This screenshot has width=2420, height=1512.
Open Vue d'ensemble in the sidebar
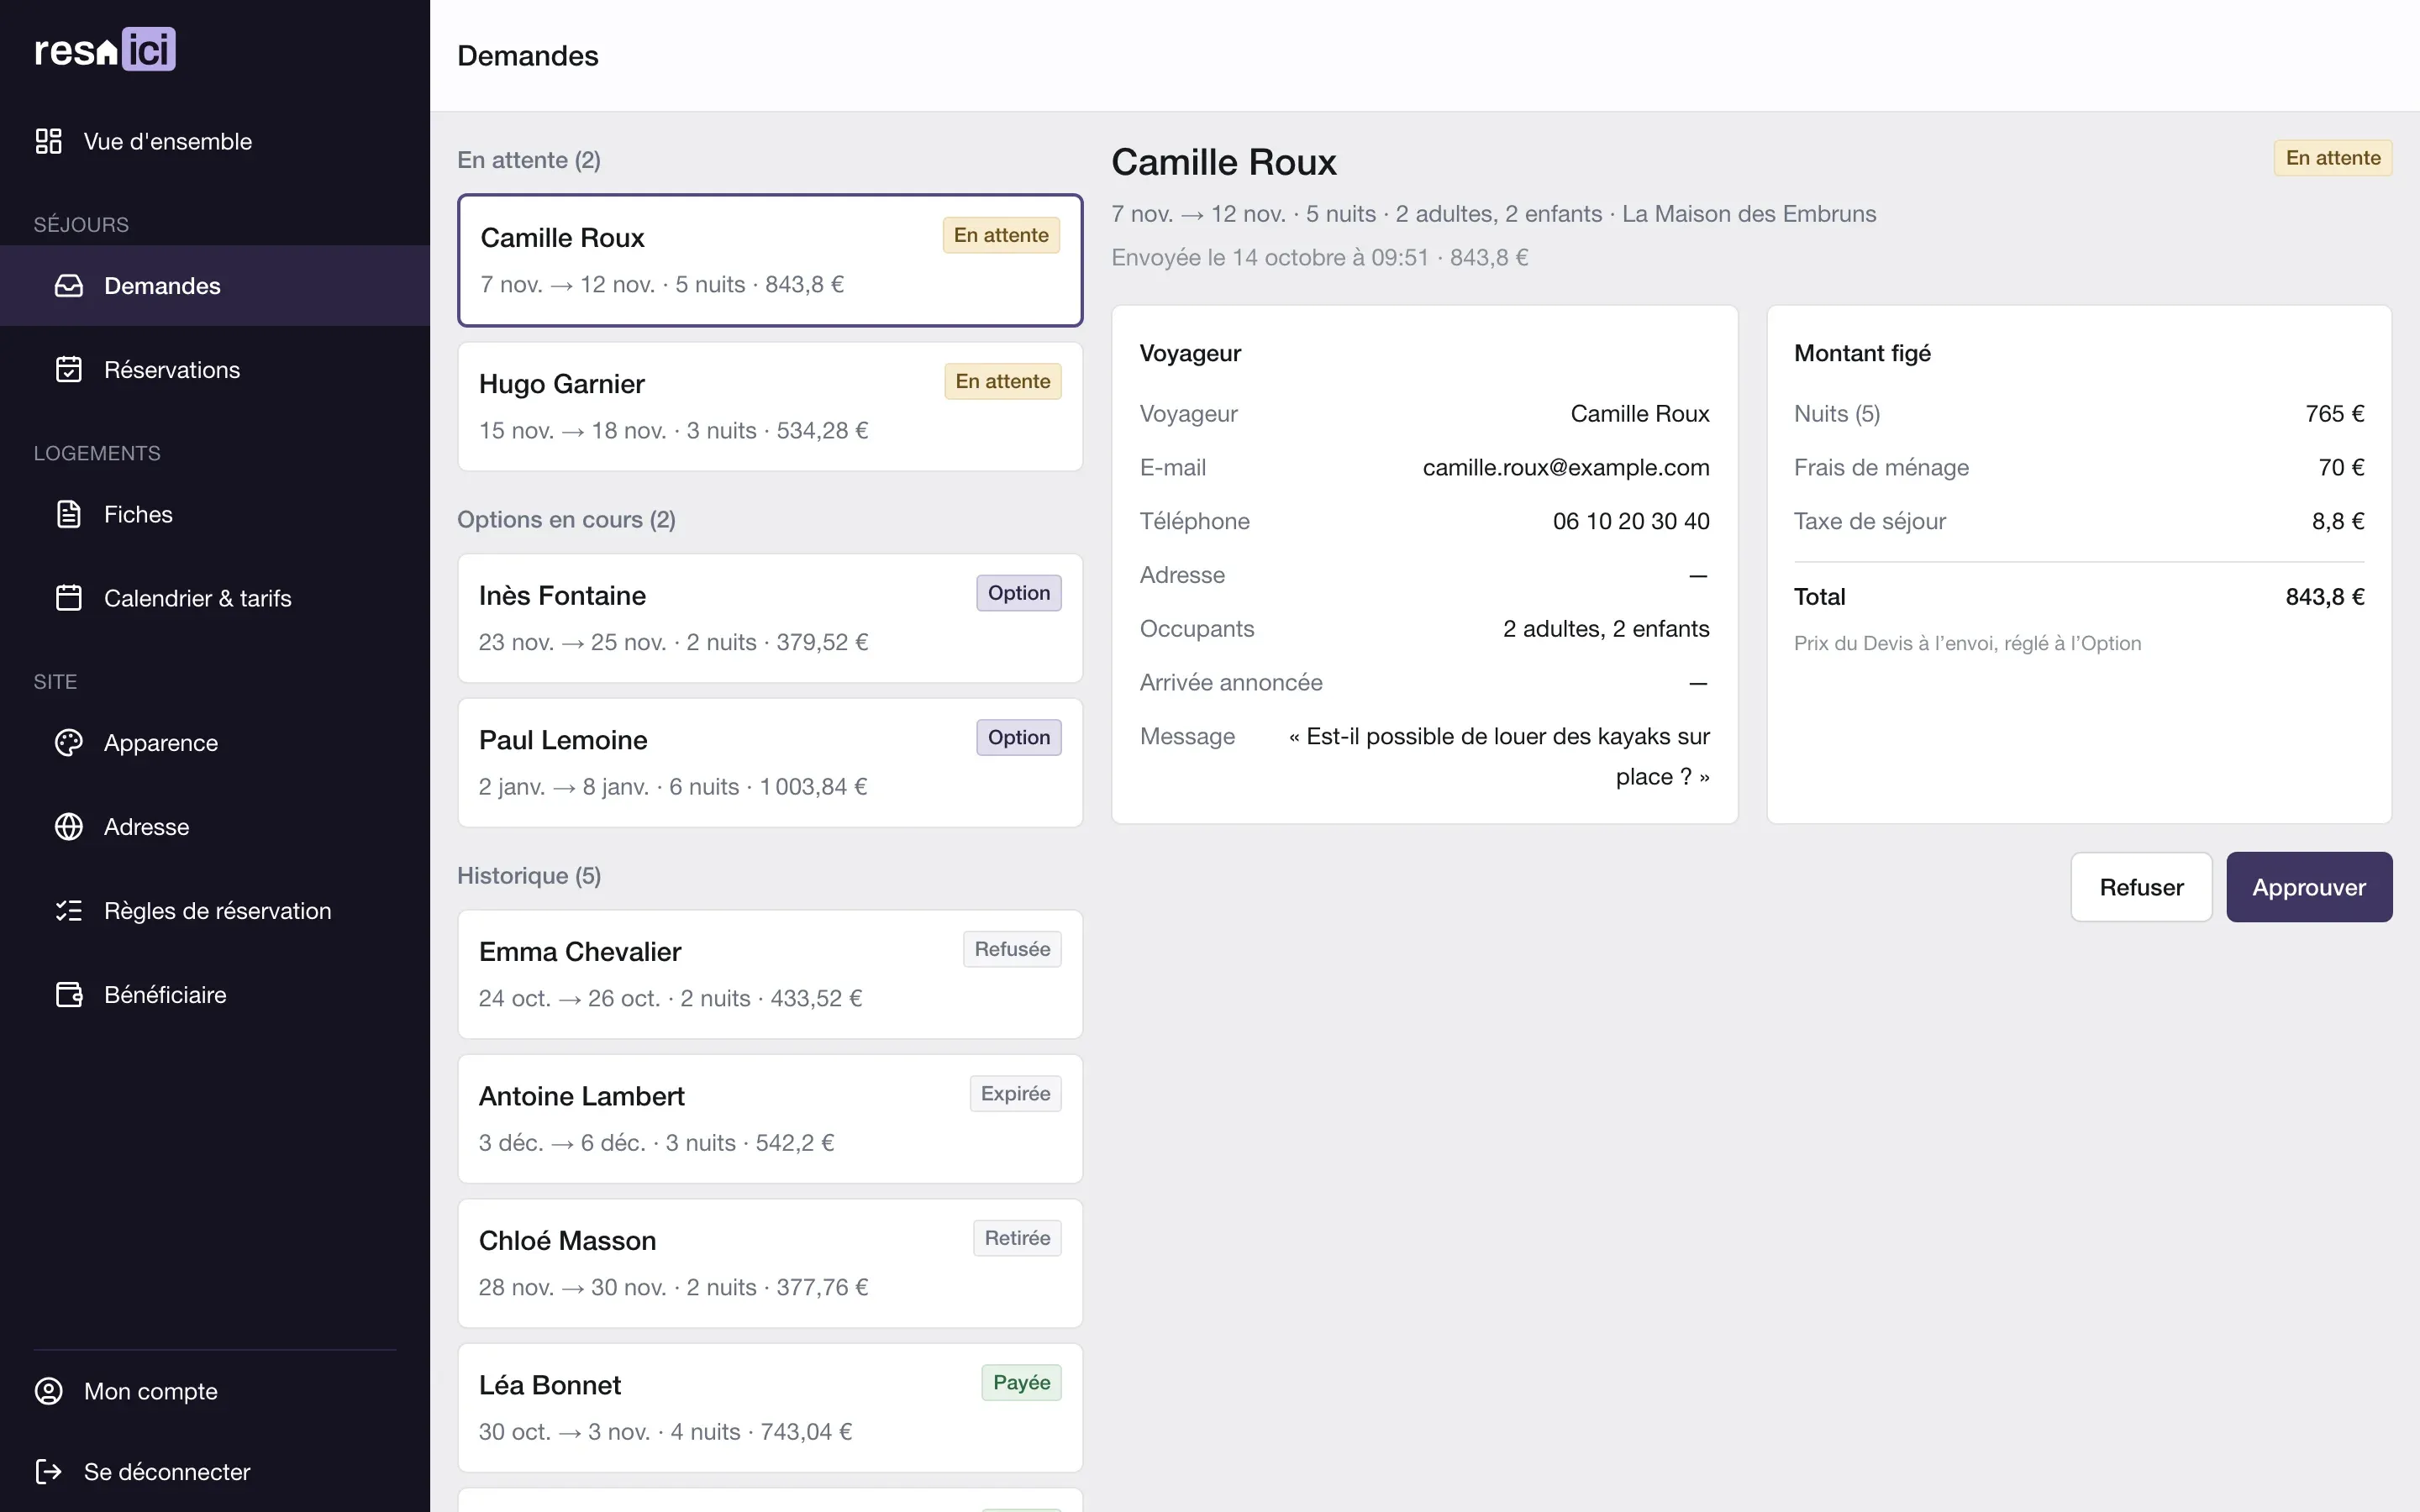[x=215, y=141]
